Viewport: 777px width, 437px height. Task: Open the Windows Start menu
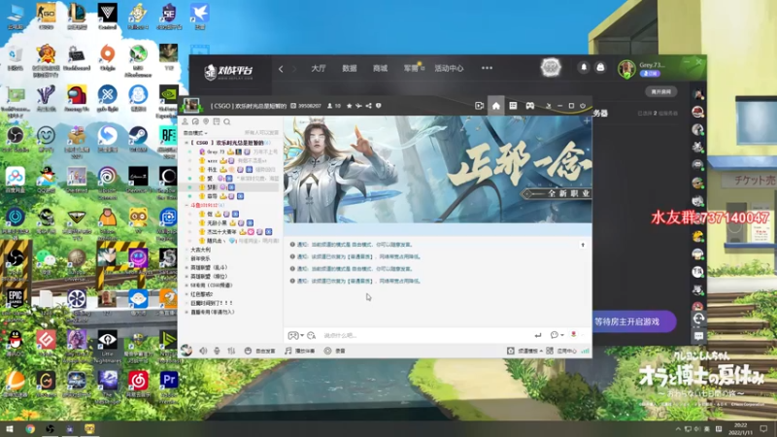[9, 428]
